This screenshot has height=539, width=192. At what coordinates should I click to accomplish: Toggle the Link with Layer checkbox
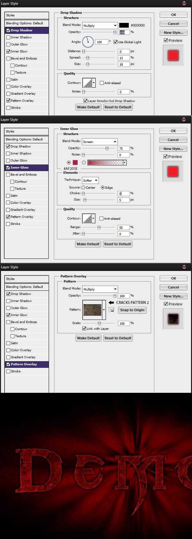tap(84, 329)
